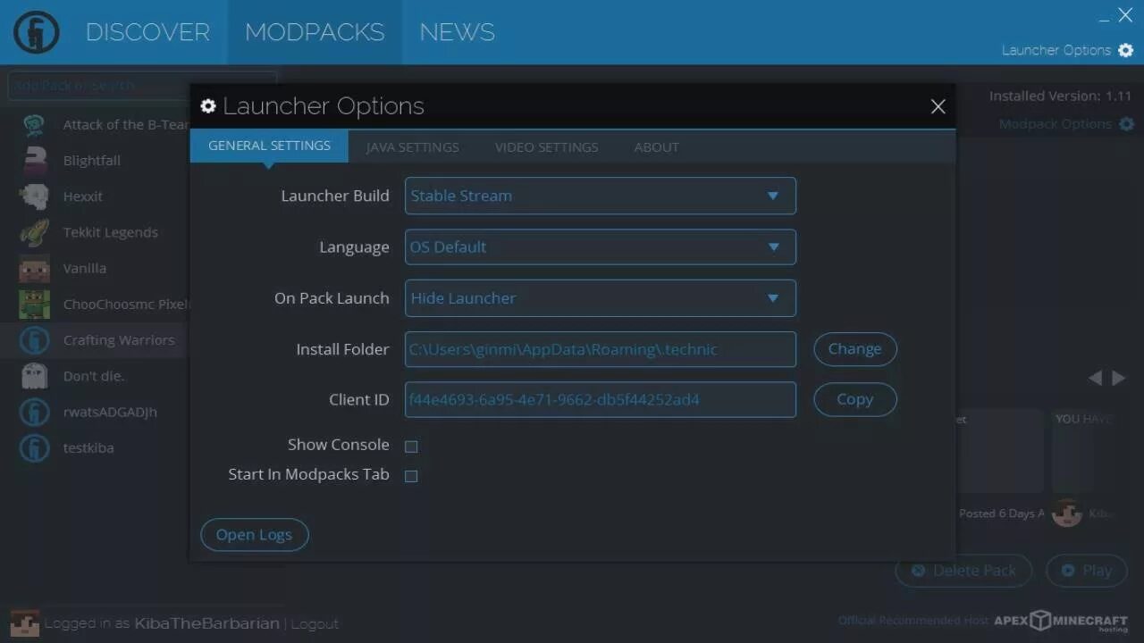The height and width of the screenshot is (643, 1144).
Task: Open the Discover section
Action: tap(147, 32)
